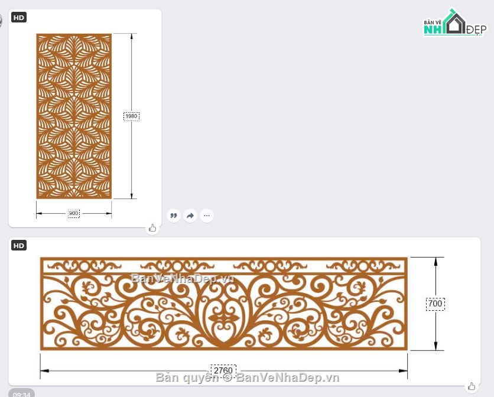
Task: Click the Bản Vẽ Nhà Đẹp logo
Action: pos(454,24)
